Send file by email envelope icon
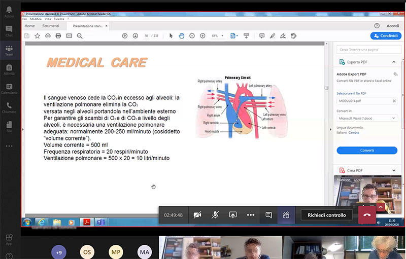Screen dimensions: 406x259 click(x=69, y=36)
